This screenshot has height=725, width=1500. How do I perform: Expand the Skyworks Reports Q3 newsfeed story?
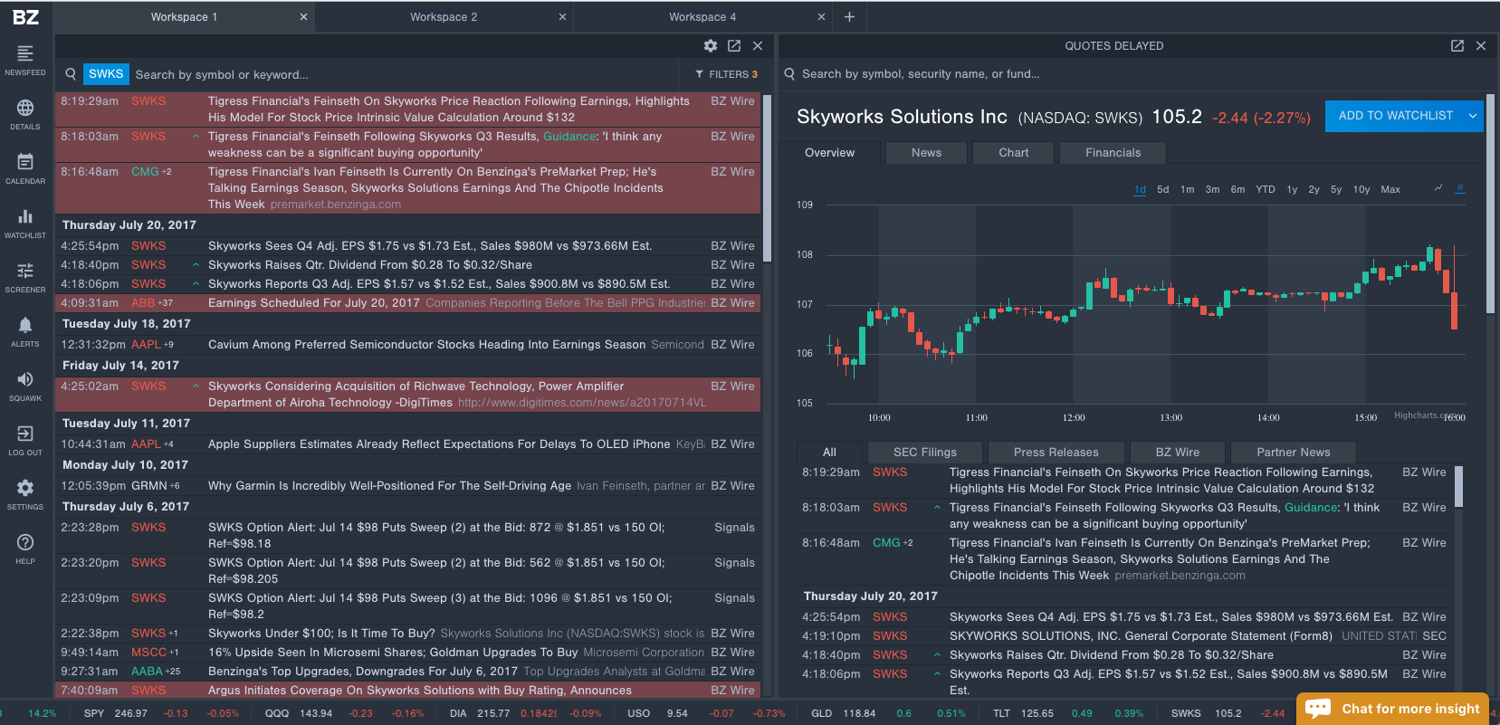coord(196,284)
